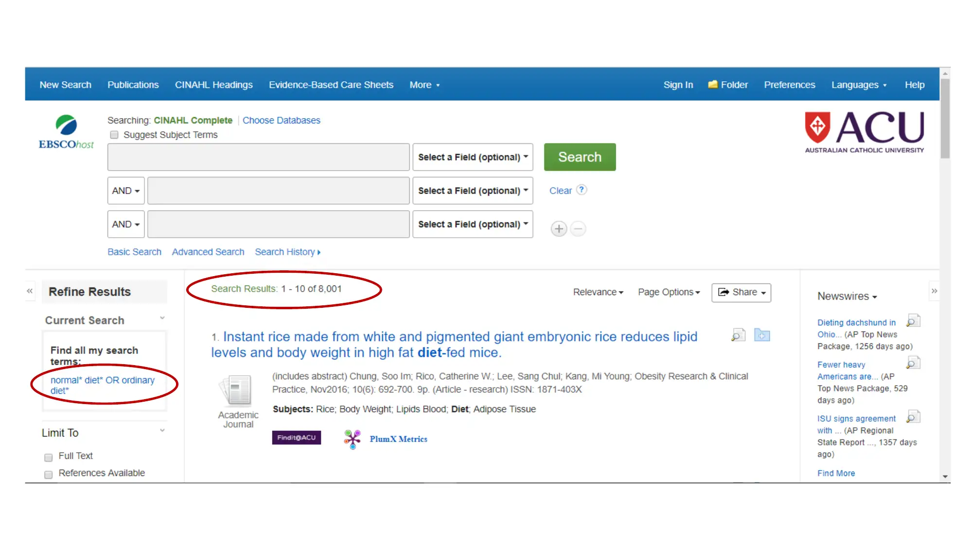Preview the Fewer heavy Americans newswire item

[x=913, y=363]
